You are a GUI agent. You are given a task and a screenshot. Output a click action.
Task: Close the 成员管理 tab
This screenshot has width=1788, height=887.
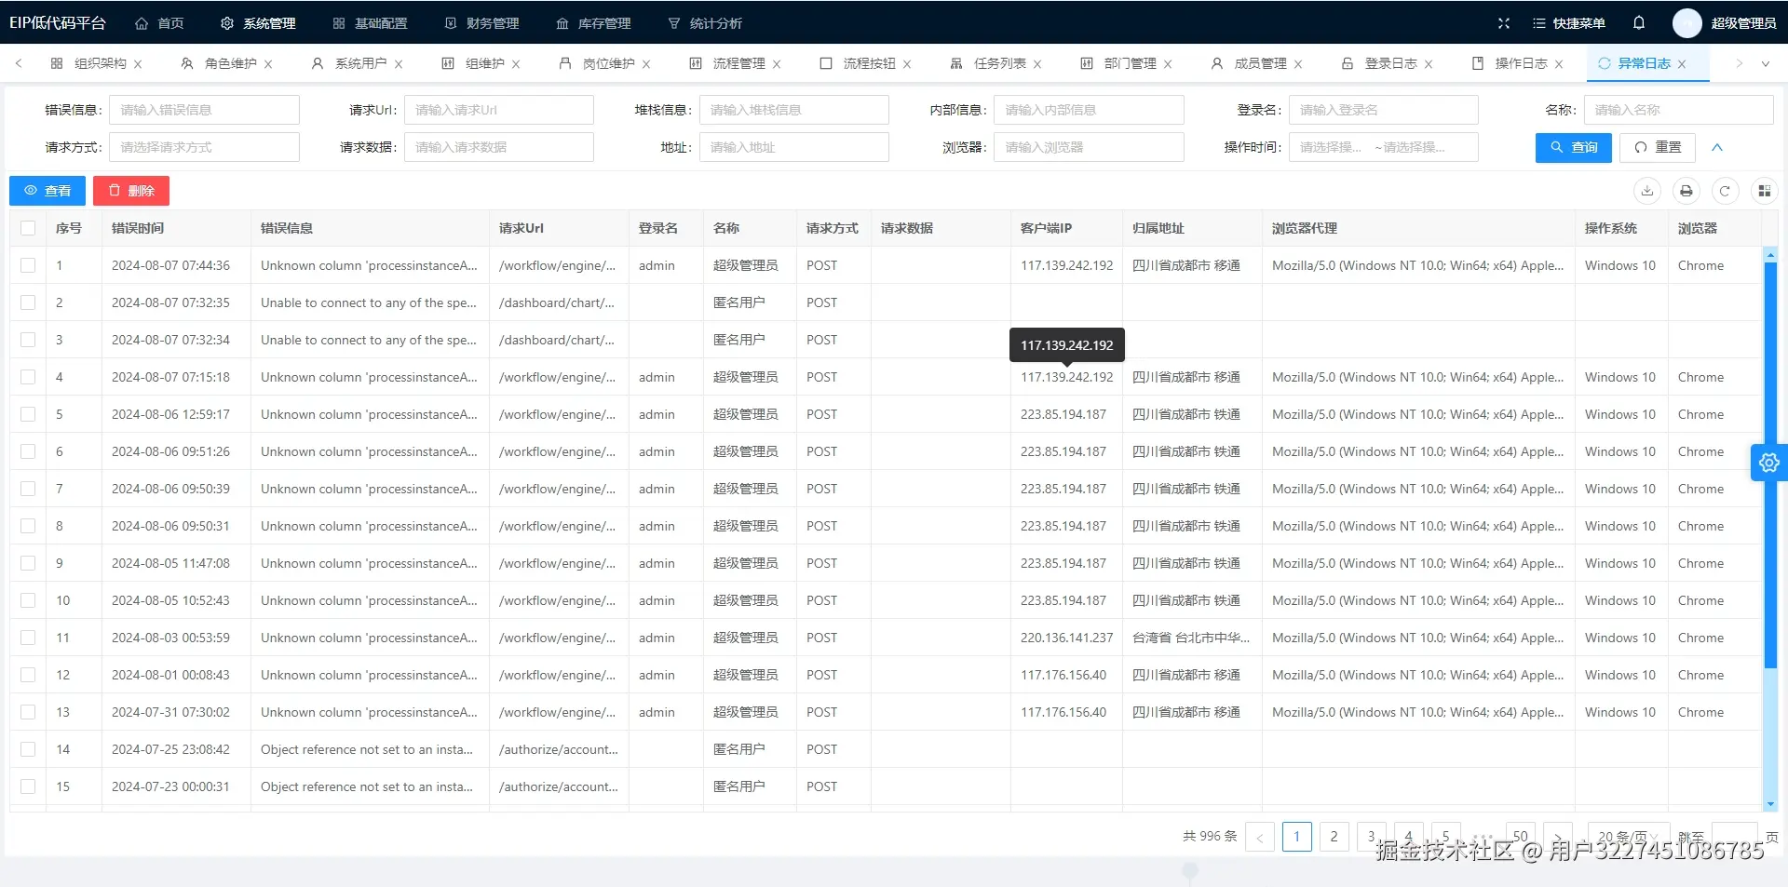(1298, 64)
